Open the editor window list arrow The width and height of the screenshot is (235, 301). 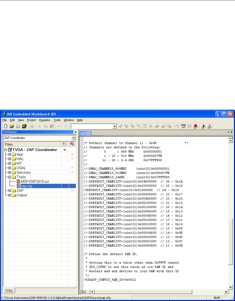pyautogui.click(x=228, y=132)
